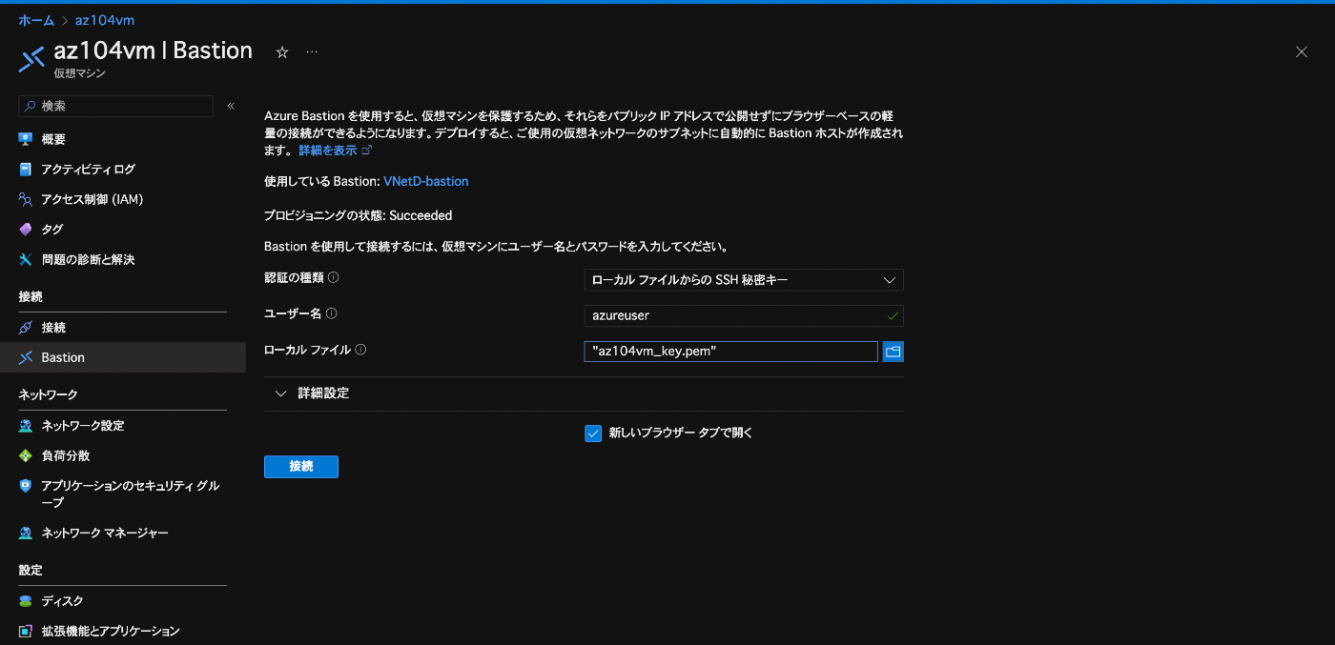This screenshot has width=1335, height=645.
Task: Click the 検索 search box in the sidebar
Action: pos(116,106)
